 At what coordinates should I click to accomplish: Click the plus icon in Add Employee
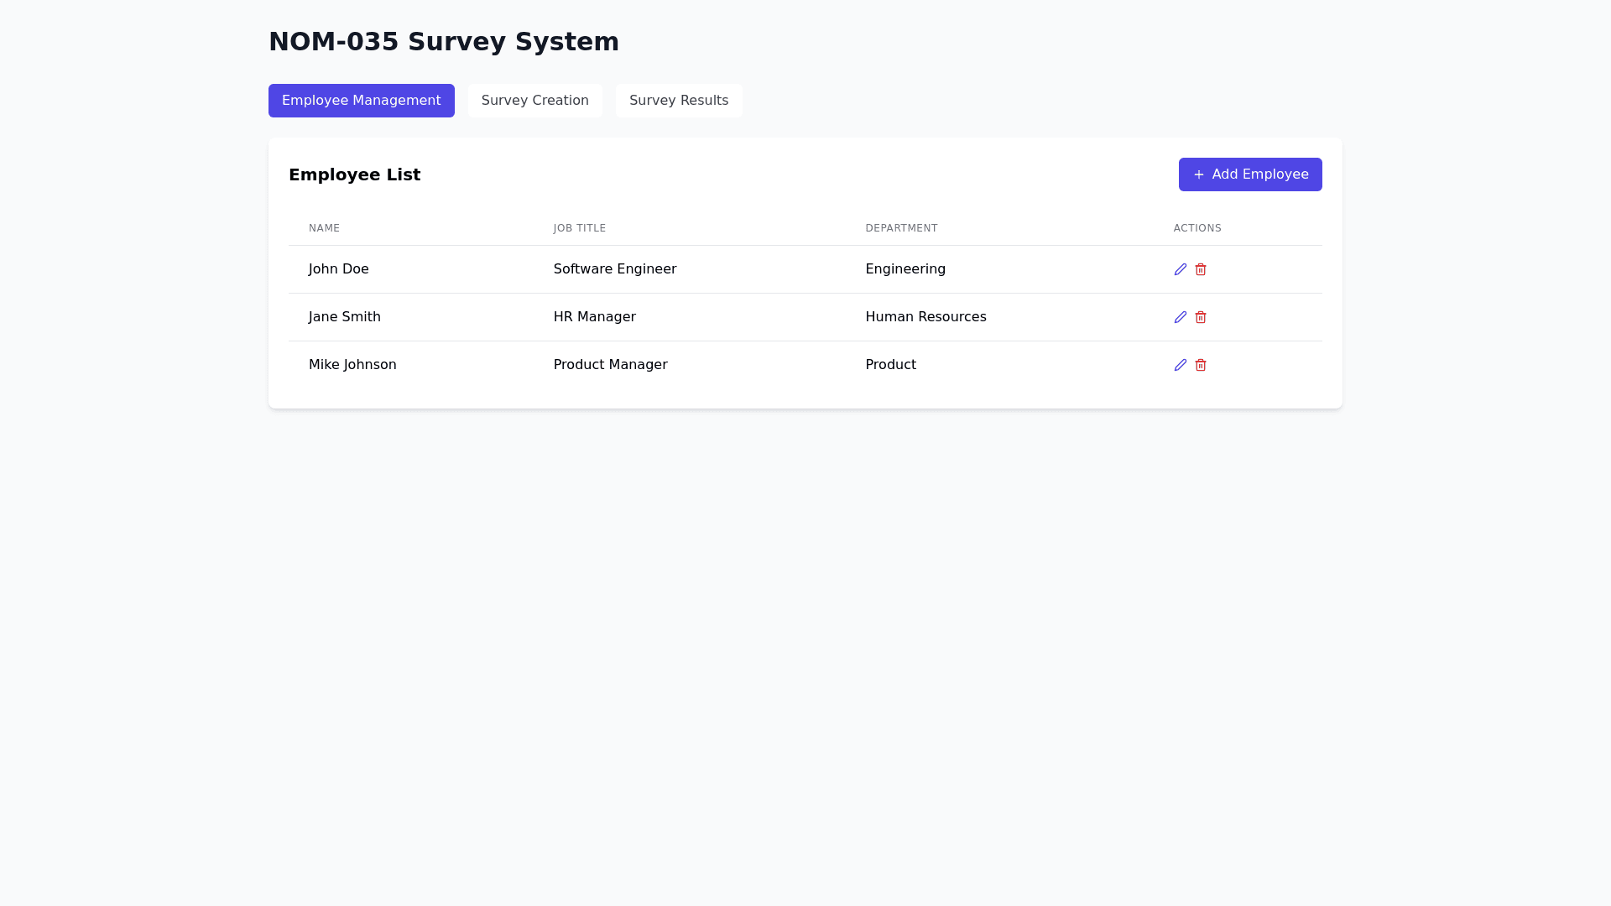click(1198, 174)
